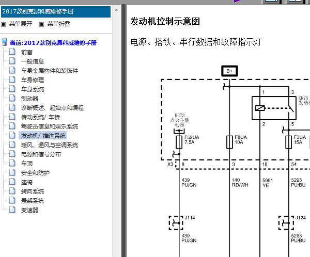The width and height of the screenshot is (310, 257).
Task: Click the F52UA 7.5A fuse label
Action: click(x=192, y=140)
